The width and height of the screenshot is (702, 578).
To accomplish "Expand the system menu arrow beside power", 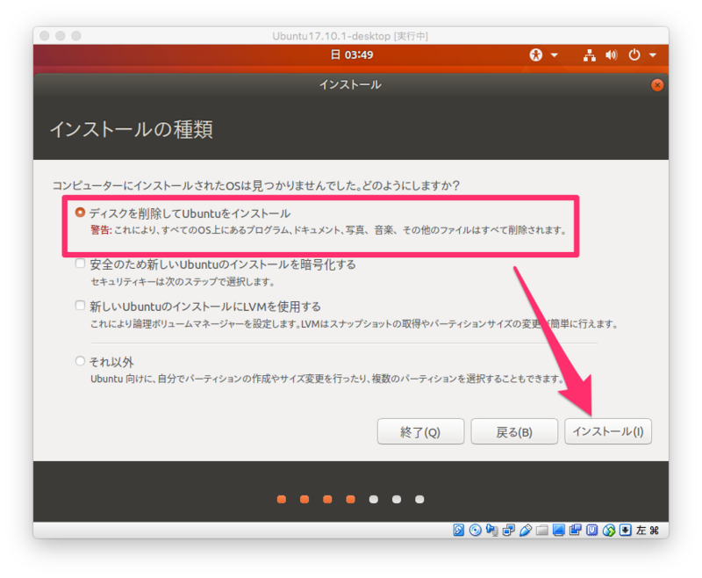I will pyautogui.click(x=653, y=55).
